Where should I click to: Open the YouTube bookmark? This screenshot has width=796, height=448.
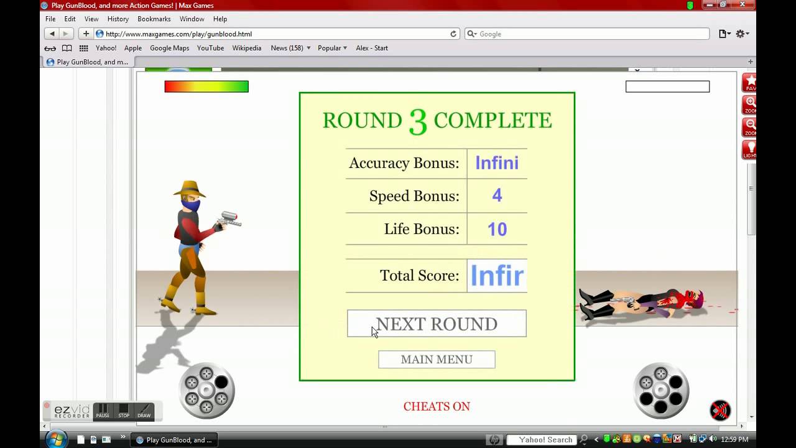(x=210, y=48)
